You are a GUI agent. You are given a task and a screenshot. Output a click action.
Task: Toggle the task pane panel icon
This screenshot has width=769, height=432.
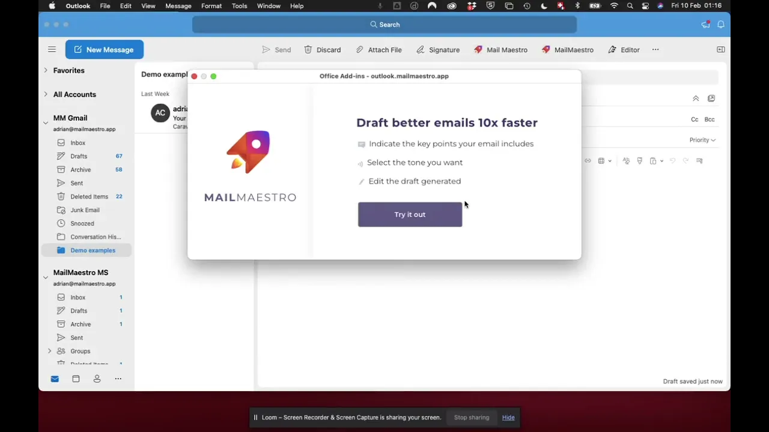pos(721,49)
